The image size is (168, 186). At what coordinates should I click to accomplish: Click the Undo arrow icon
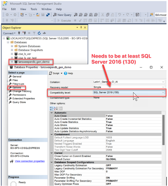[119, 15]
